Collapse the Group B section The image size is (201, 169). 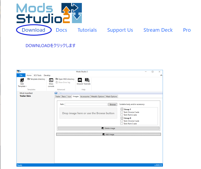[x=122, y=118]
